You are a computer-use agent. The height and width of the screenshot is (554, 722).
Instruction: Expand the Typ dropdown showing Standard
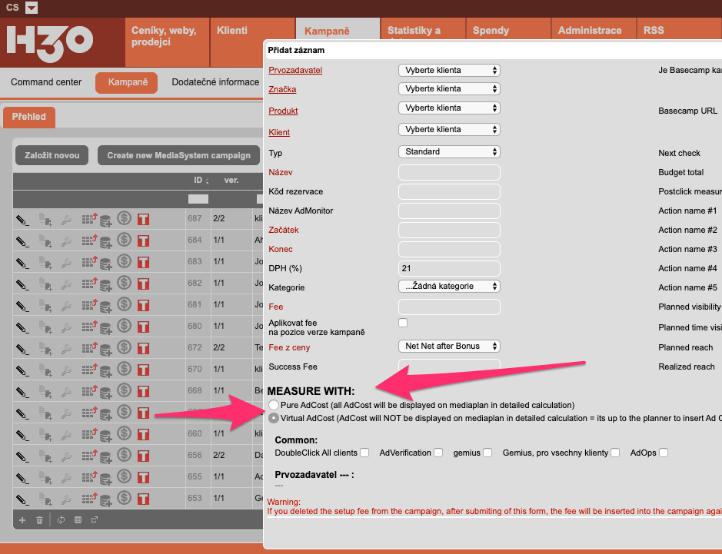[449, 152]
